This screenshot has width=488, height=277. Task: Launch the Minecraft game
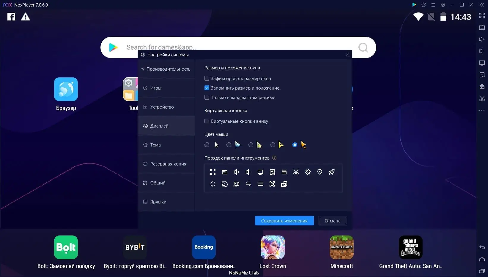click(x=342, y=247)
